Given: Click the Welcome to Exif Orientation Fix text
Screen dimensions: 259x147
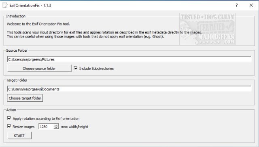Looking at the screenshot, I should (38, 24).
